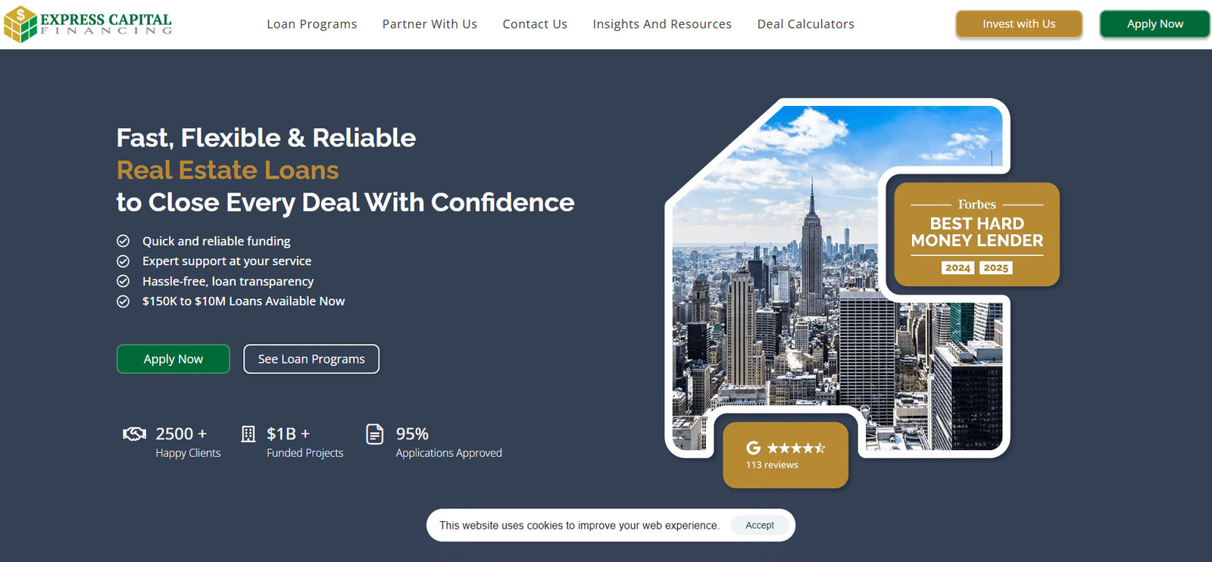This screenshot has height=562, width=1212.
Task: Click the cookie notice message text
Action: click(x=579, y=526)
